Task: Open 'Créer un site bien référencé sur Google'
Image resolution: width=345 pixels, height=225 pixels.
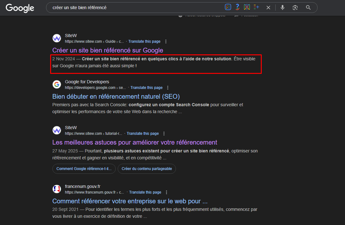Action: (108, 50)
